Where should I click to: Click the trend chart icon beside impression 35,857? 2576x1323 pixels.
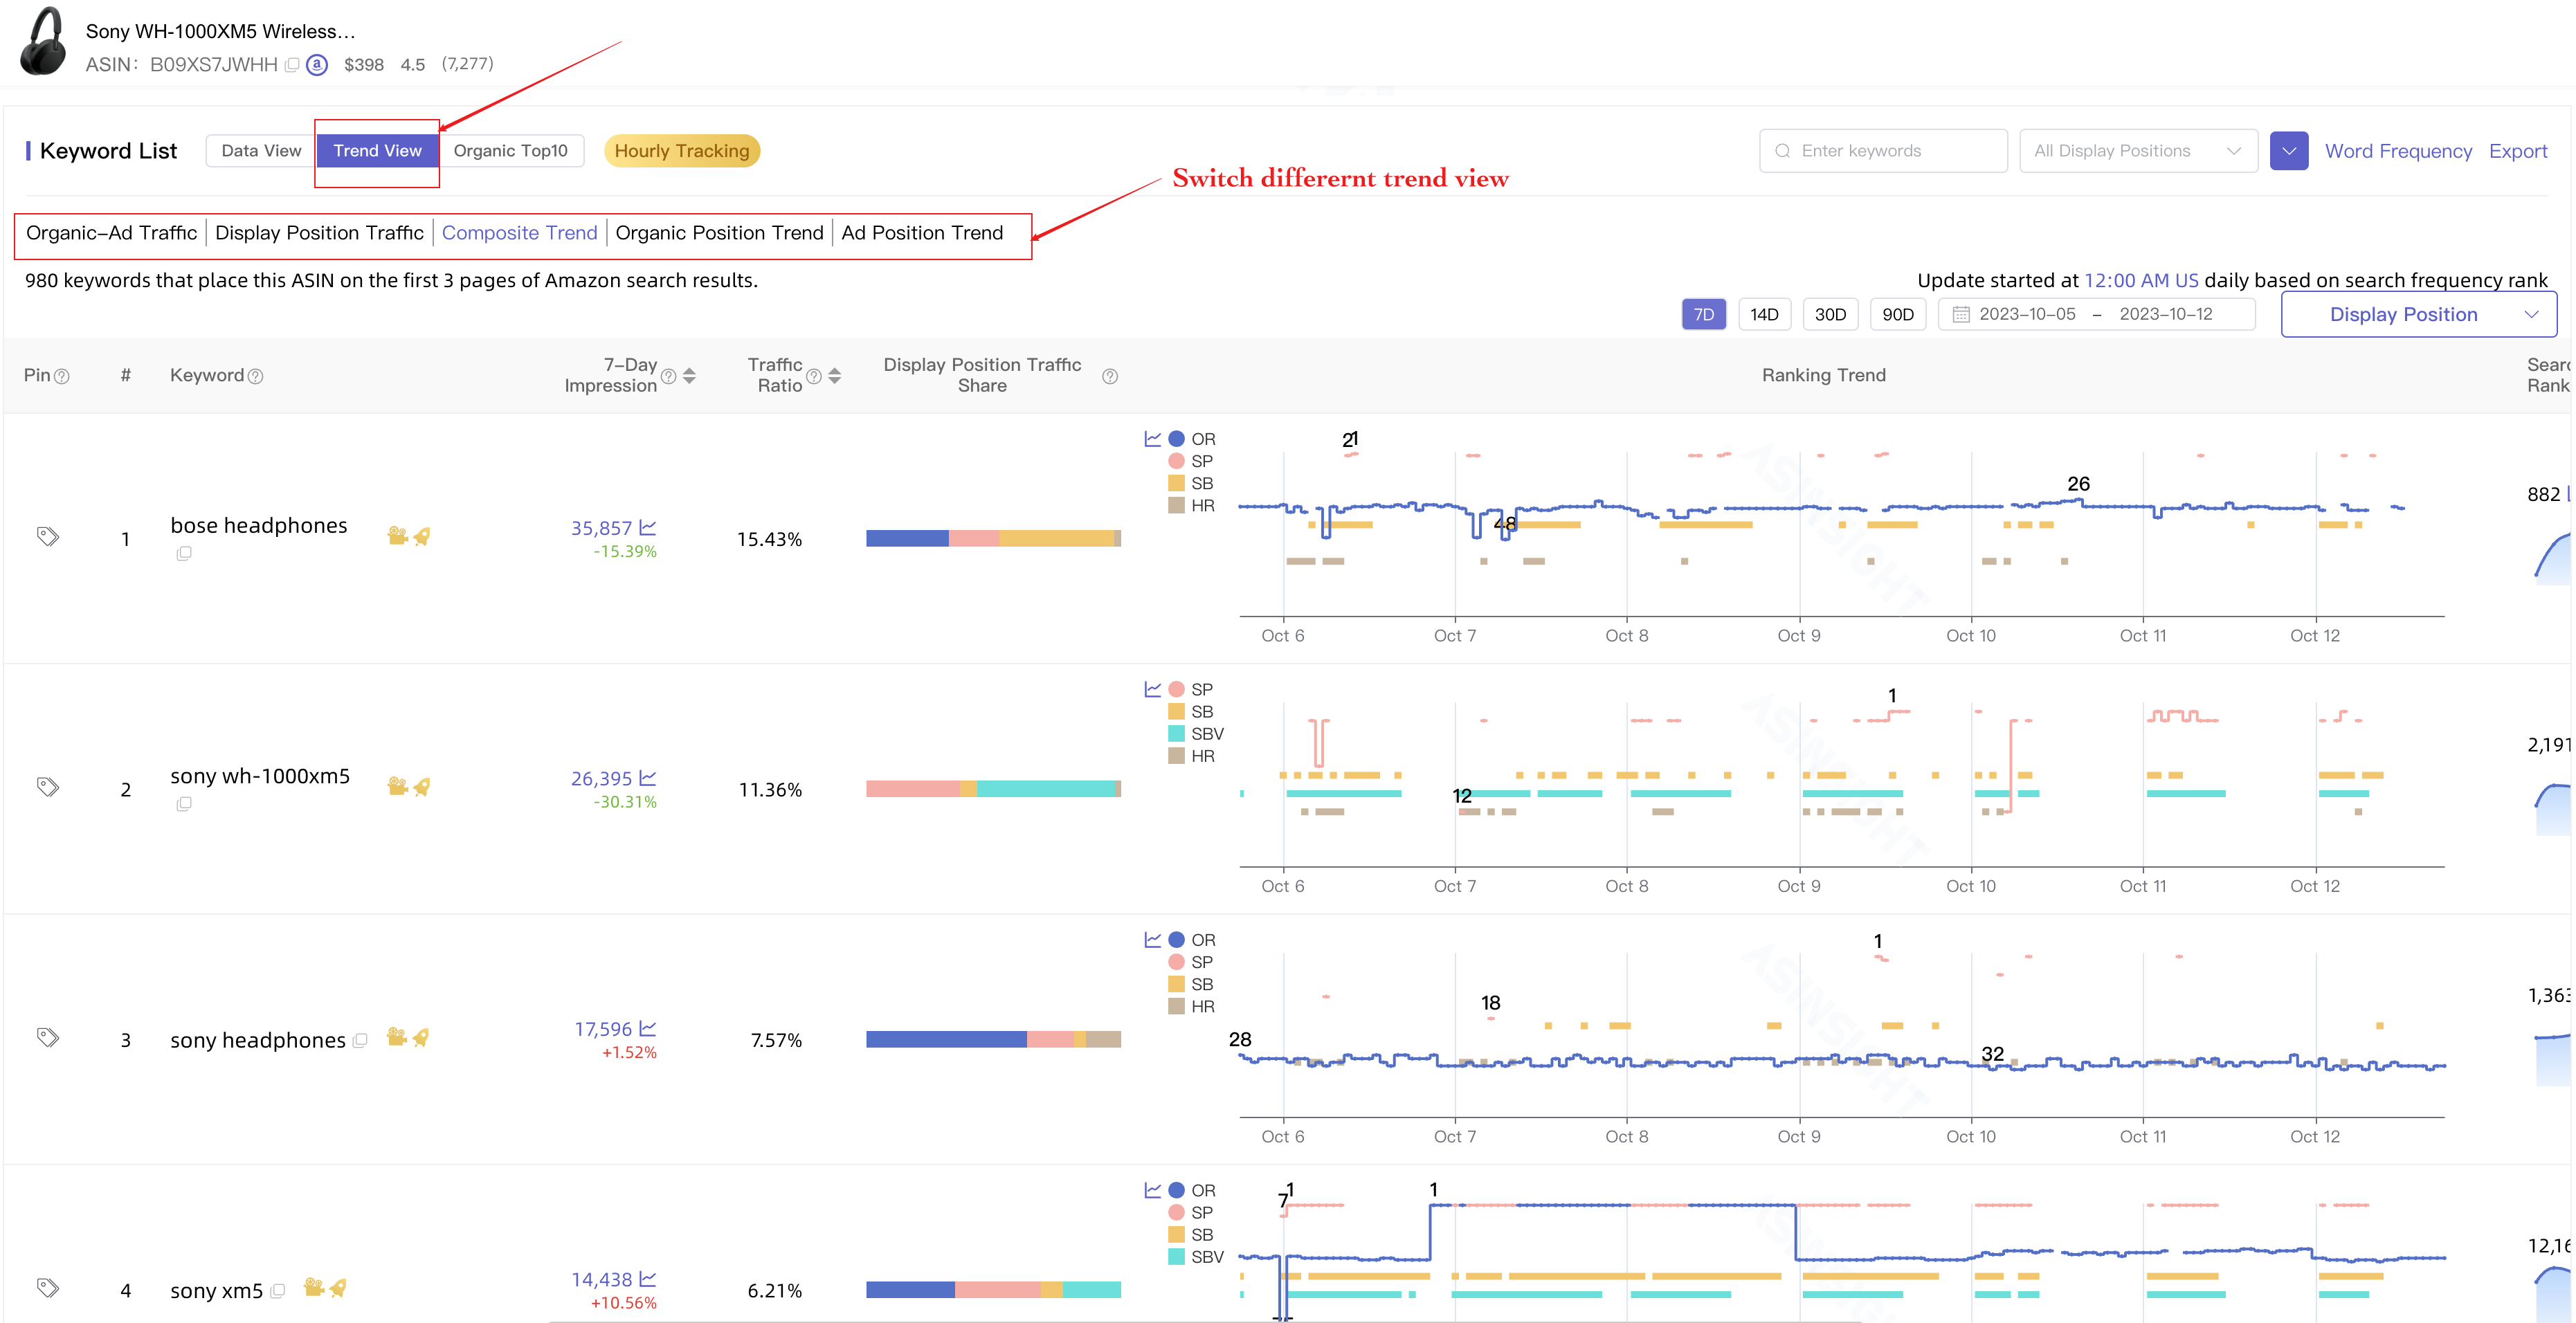pyautogui.click(x=648, y=528)
